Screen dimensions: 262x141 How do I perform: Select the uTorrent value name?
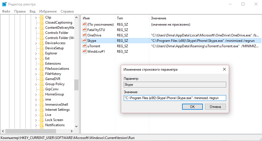tap(94, 46)
